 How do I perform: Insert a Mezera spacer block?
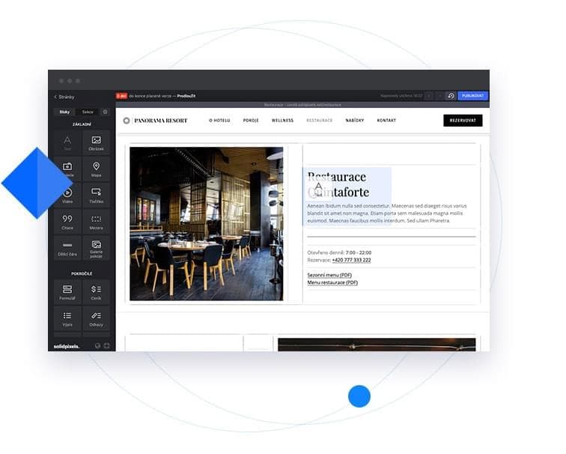96,222
